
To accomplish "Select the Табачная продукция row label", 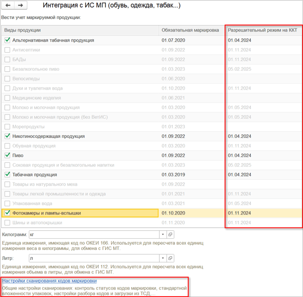I will [x=35, y=174].
